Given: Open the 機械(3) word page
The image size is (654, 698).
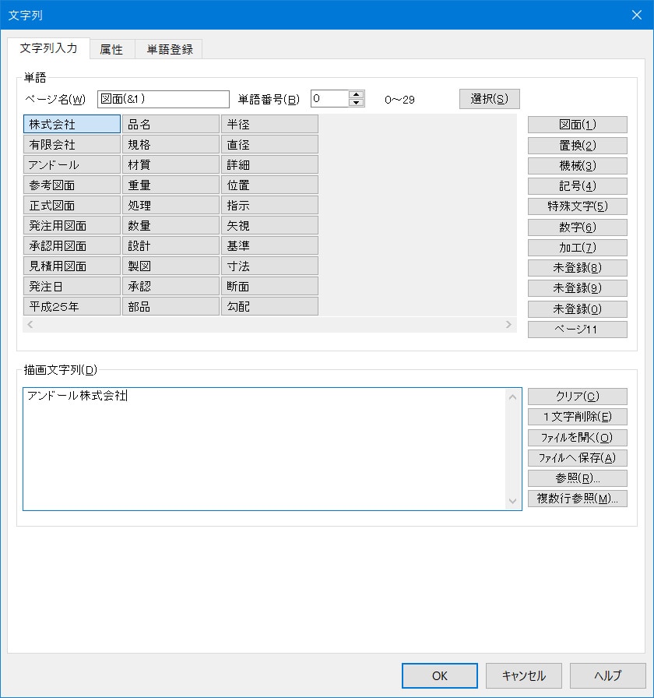Looking at the screenshot, I should (577, 166).
